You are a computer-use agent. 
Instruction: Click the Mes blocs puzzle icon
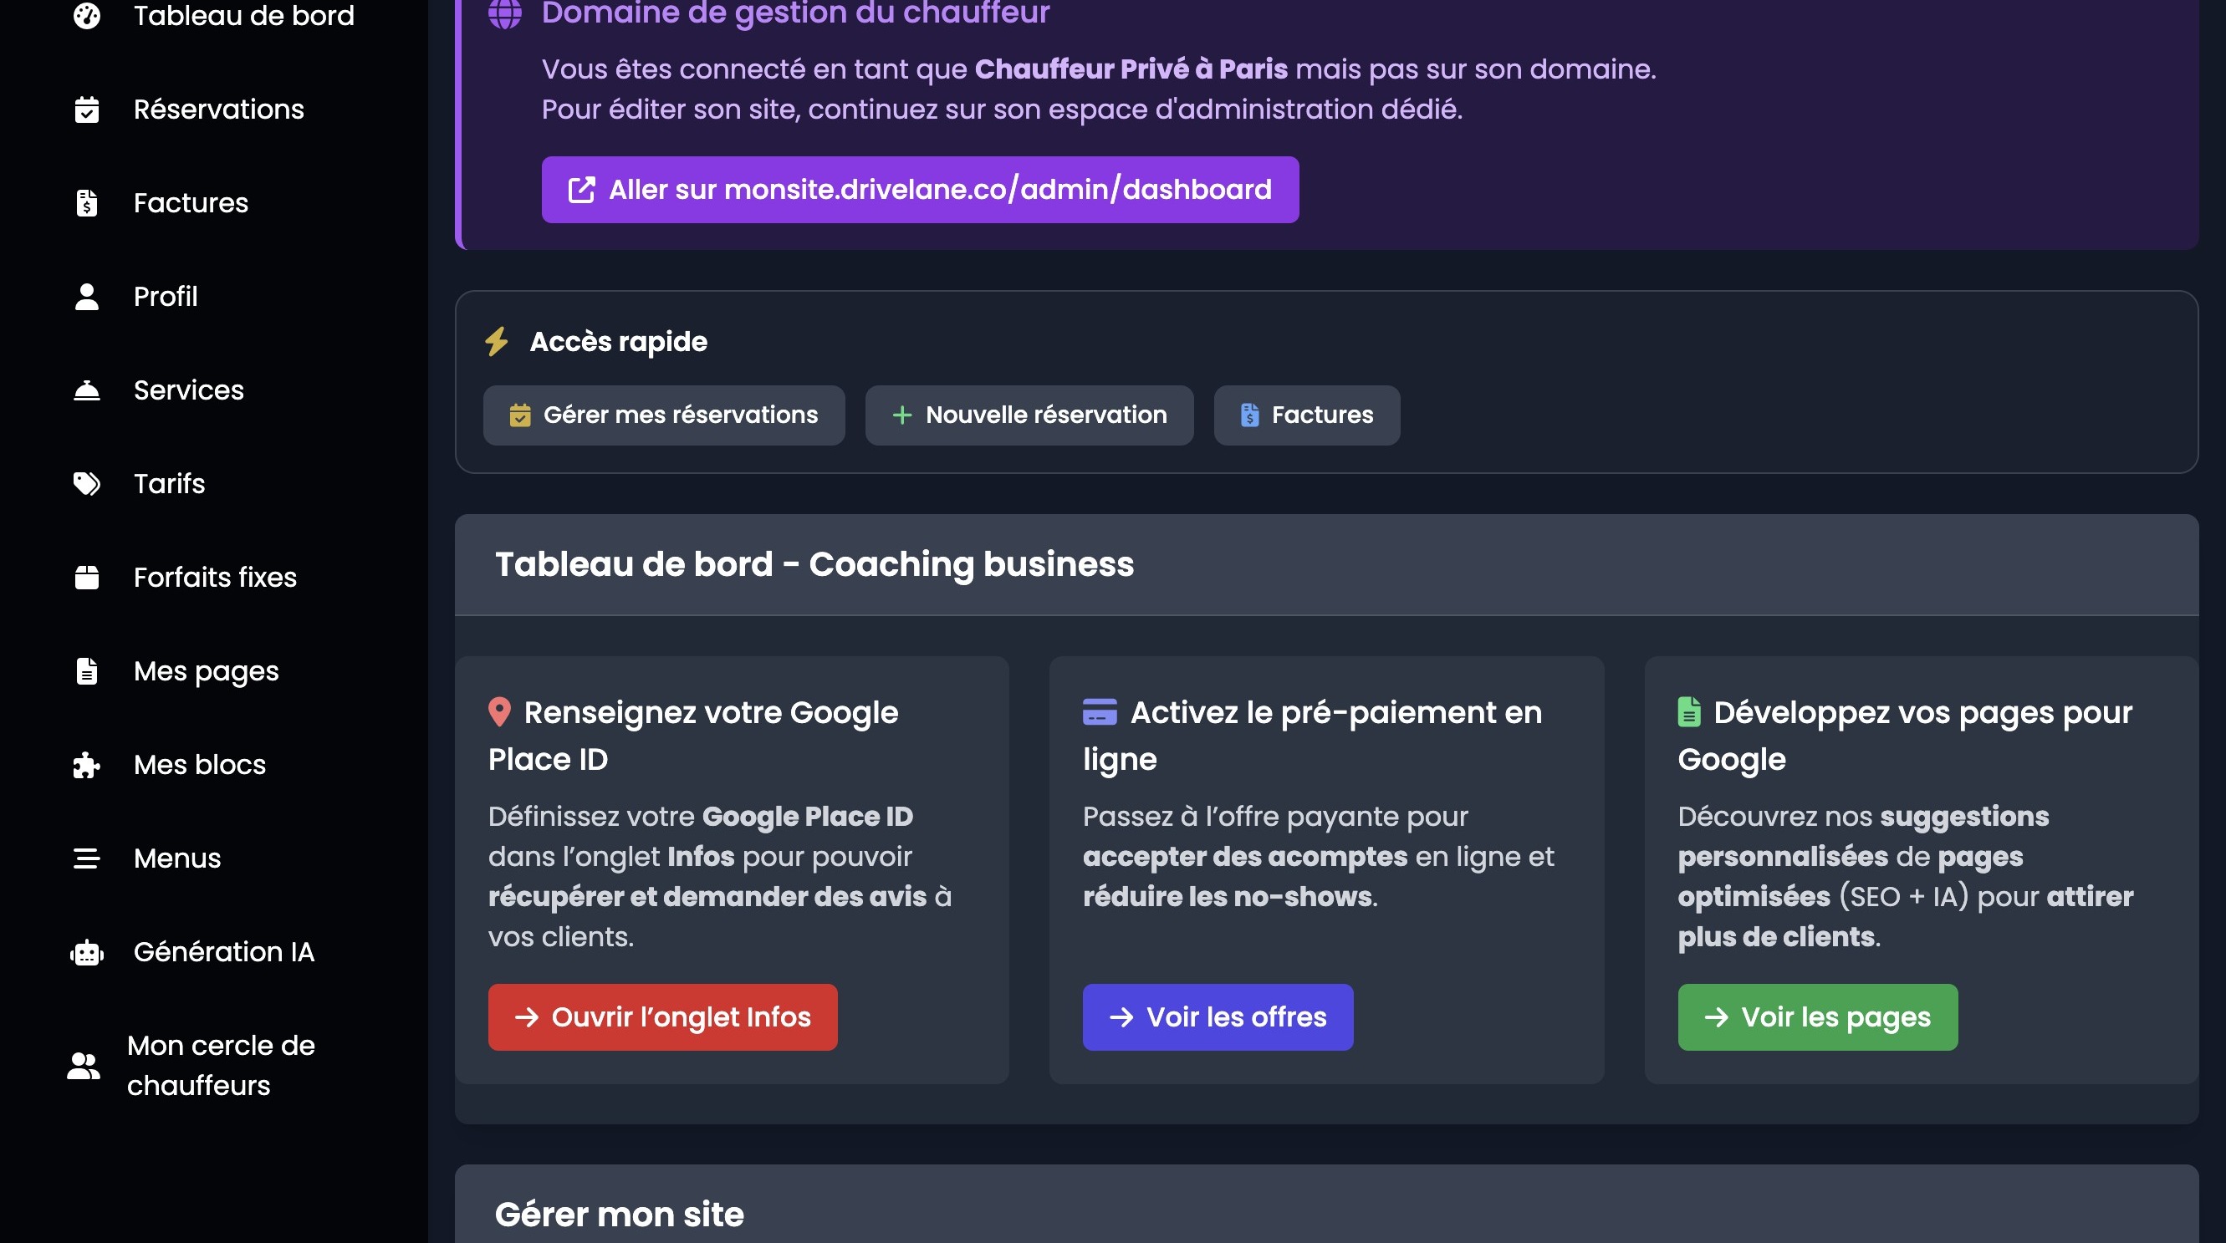(x=86, y=765)
